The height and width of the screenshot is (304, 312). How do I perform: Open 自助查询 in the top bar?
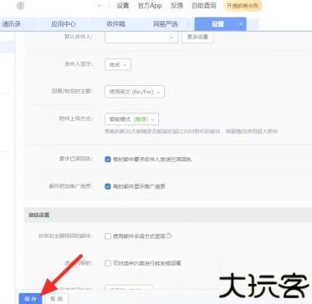pos(204,6)
